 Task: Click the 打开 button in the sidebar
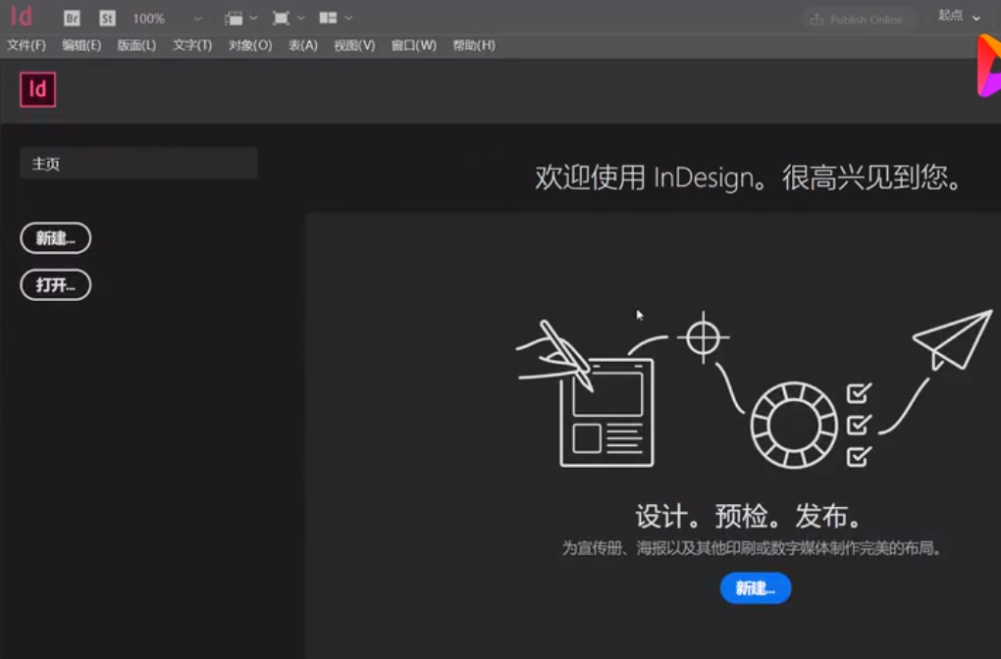click(x=55, y=285)
